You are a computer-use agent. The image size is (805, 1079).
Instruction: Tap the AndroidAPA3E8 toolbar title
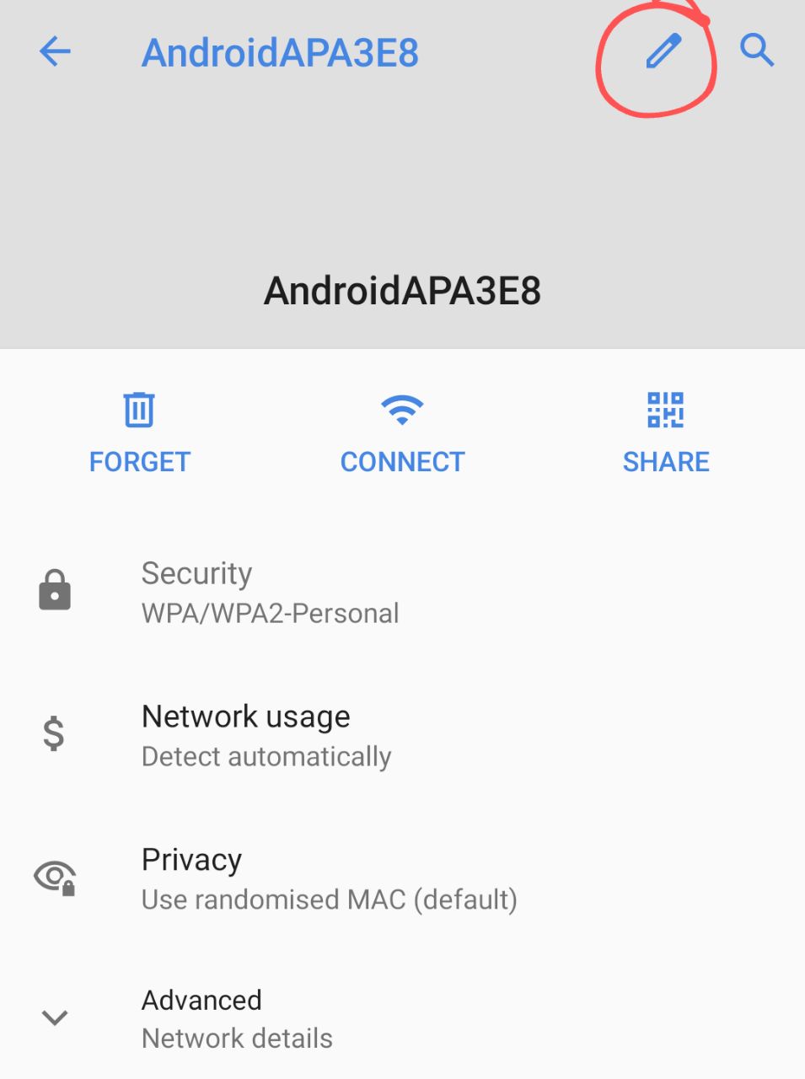(280, 53)
